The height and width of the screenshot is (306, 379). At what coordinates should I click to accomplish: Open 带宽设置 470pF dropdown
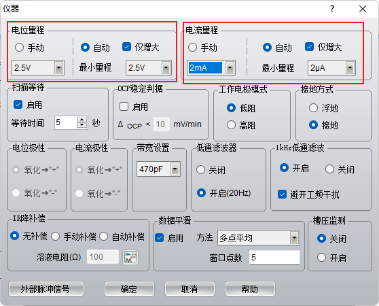coord(175,169)
